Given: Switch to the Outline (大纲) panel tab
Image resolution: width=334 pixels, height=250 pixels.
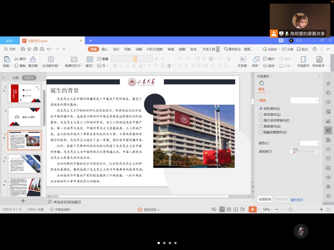Looking at the screenshot, I should click(15, 78).
